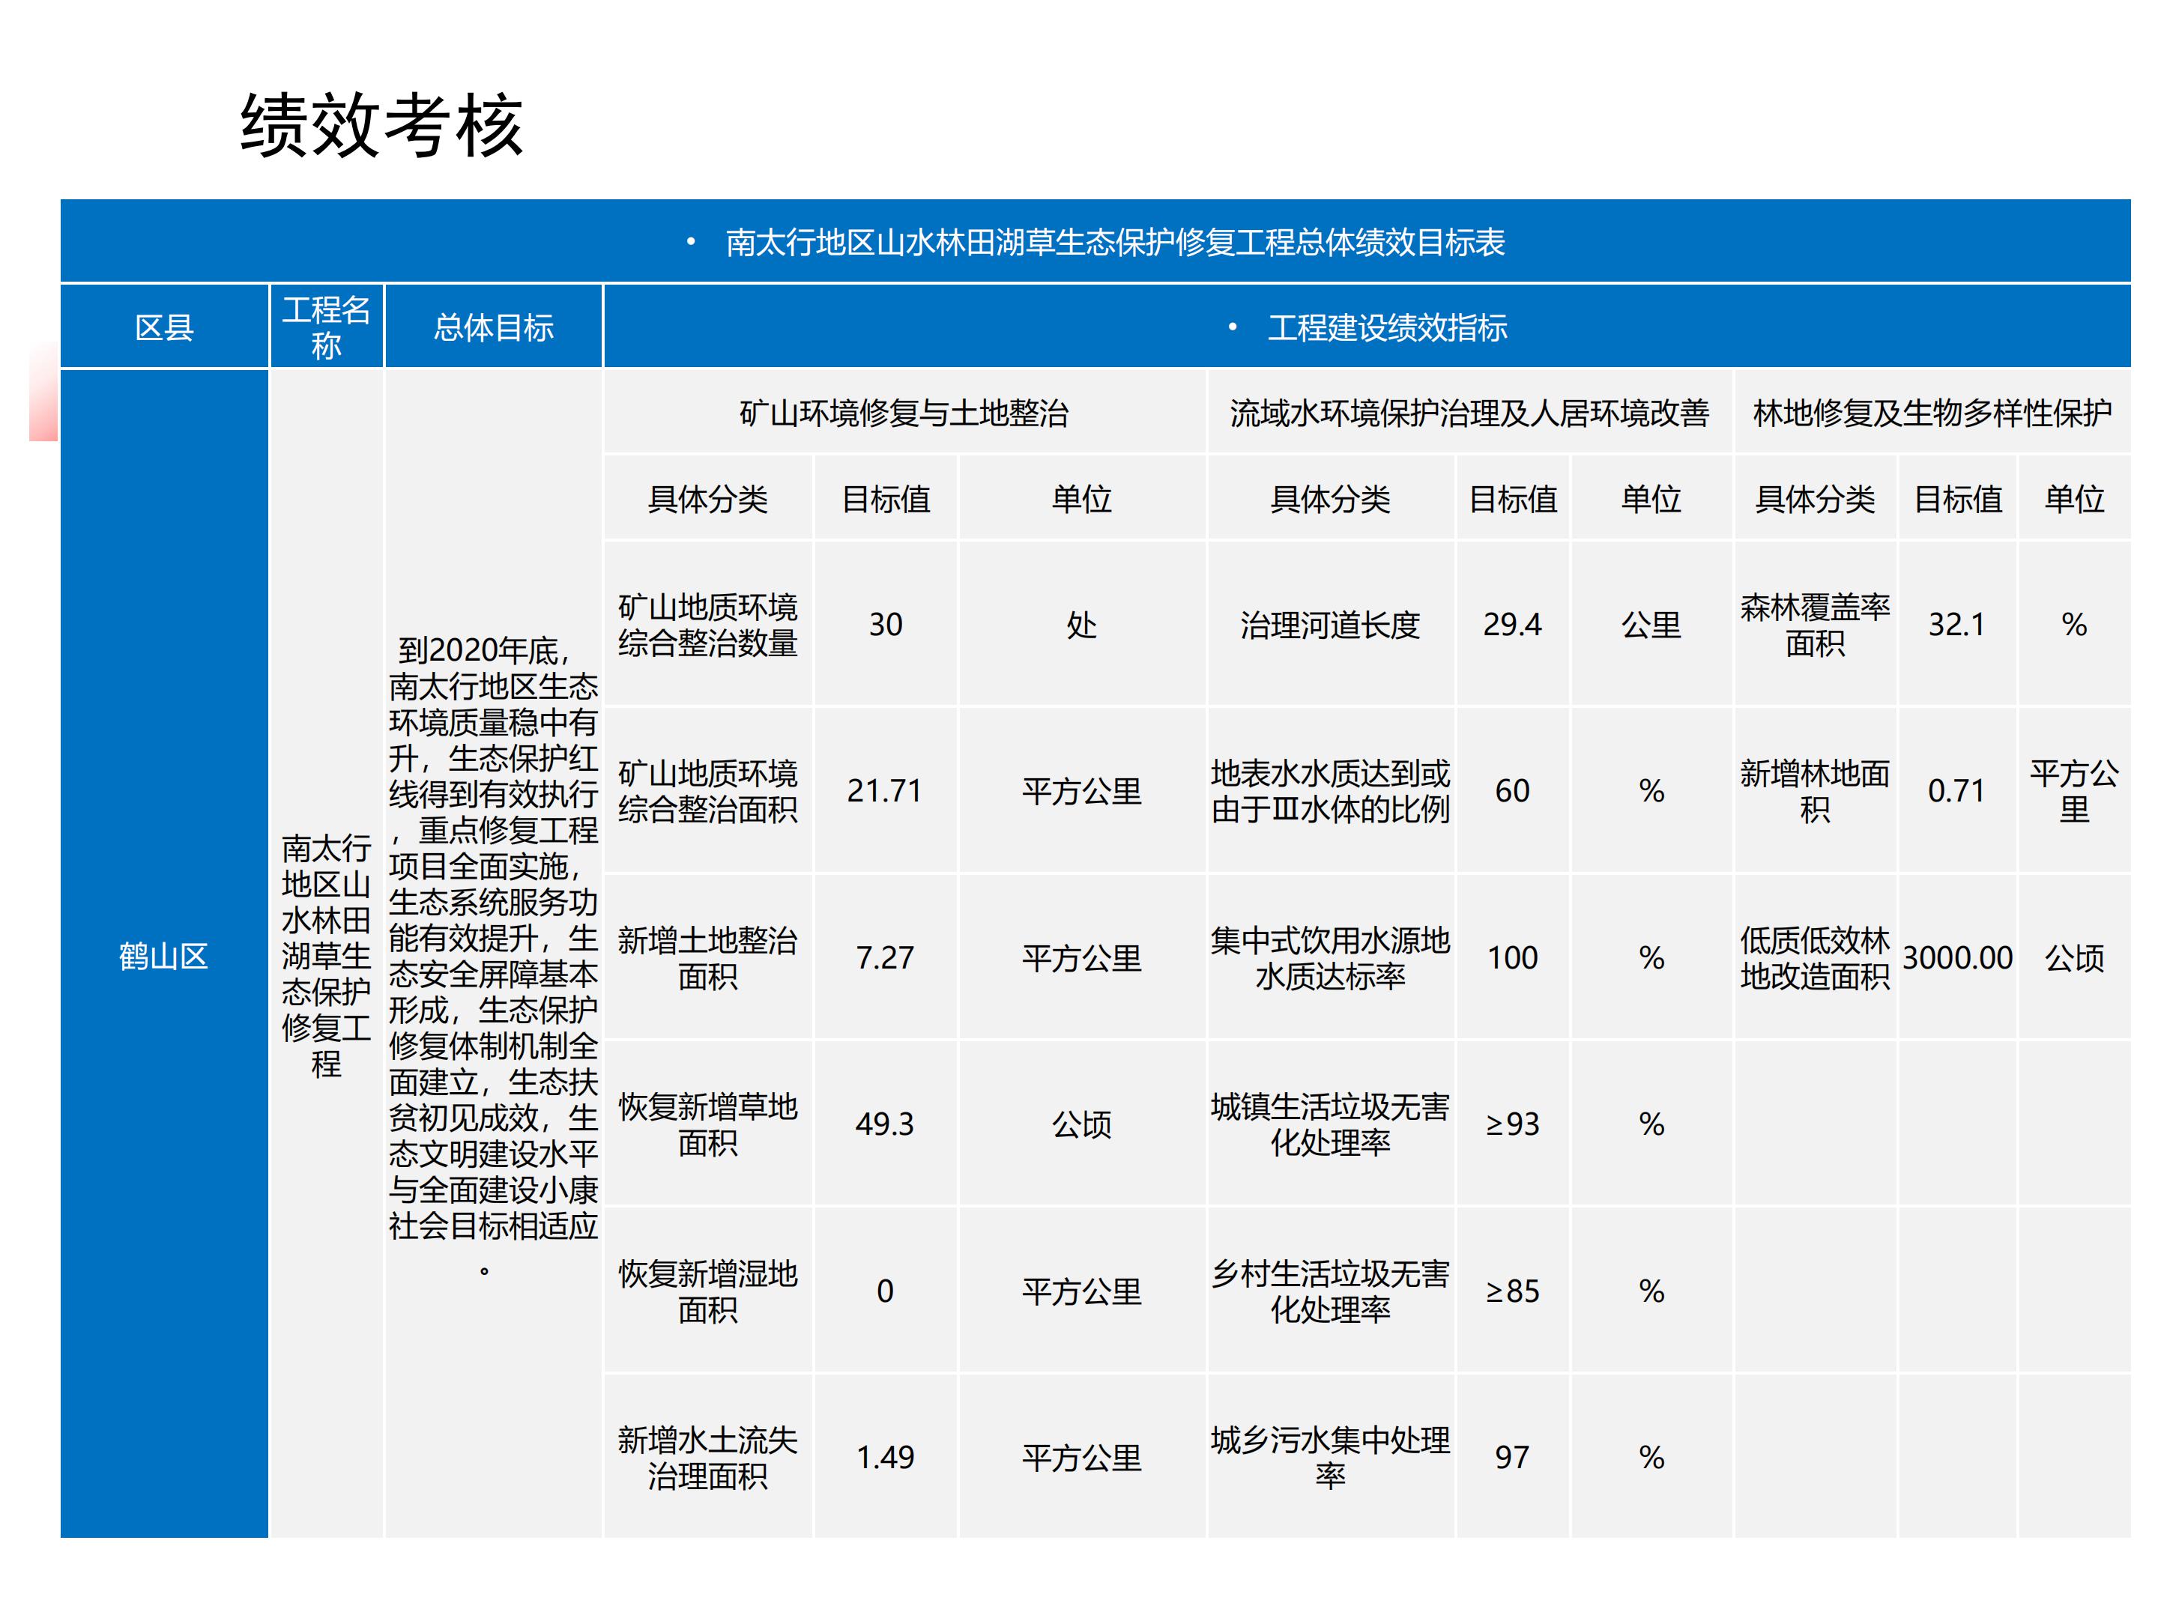Click the 平方公里 unit beside 0.71
This screenshot has height=1618, width=2158.
click(x=2074, y=791)
